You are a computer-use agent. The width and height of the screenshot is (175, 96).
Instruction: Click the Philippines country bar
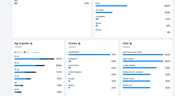(x=70, y=61)
